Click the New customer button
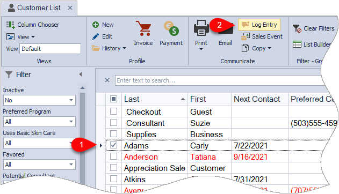339x194 pixels. 103,25
